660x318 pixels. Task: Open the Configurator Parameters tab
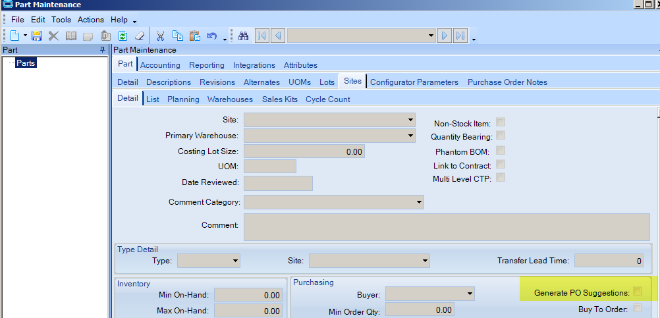coord(414,82)
